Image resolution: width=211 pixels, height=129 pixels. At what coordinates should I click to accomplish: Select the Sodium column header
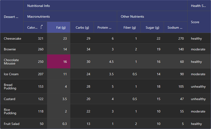point(175,27)
